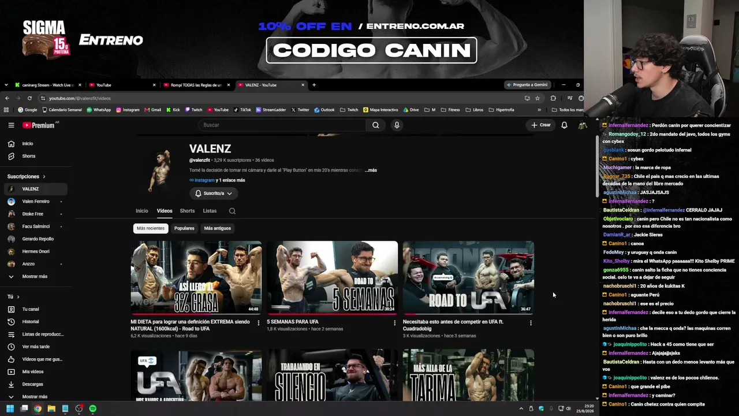739x416 pixels.
Task: Expand the channel description with ...más
Action: coord(371,170)
